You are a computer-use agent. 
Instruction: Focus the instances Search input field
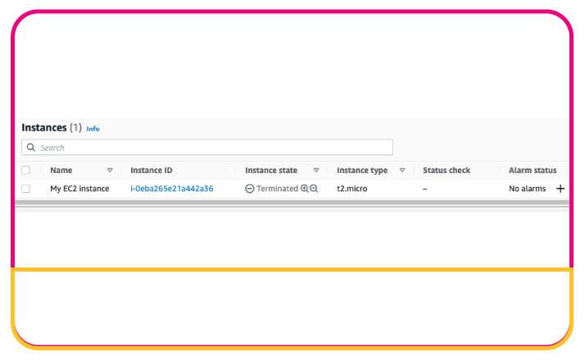pyautogui.click(x=213, y=148)
